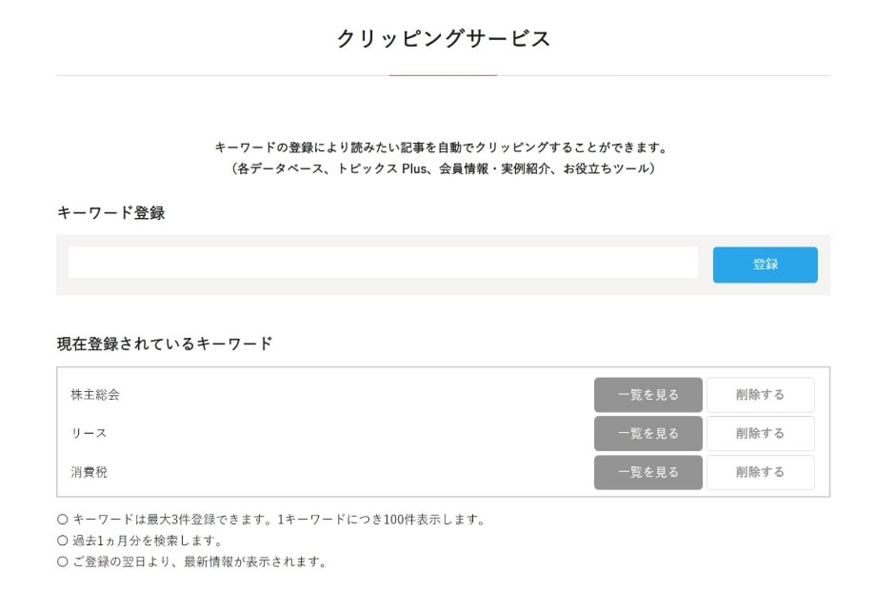Click the キーワード登録 section heading
This screenshot has width=895, height=590.
pos(110,213)
